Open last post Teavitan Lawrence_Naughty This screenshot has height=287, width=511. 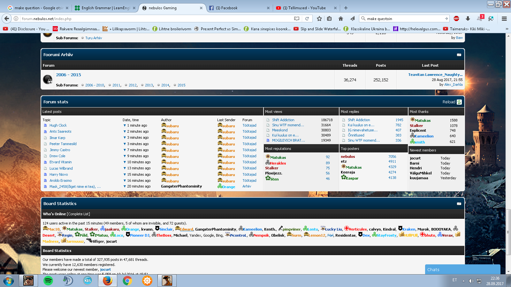[435, 75]
